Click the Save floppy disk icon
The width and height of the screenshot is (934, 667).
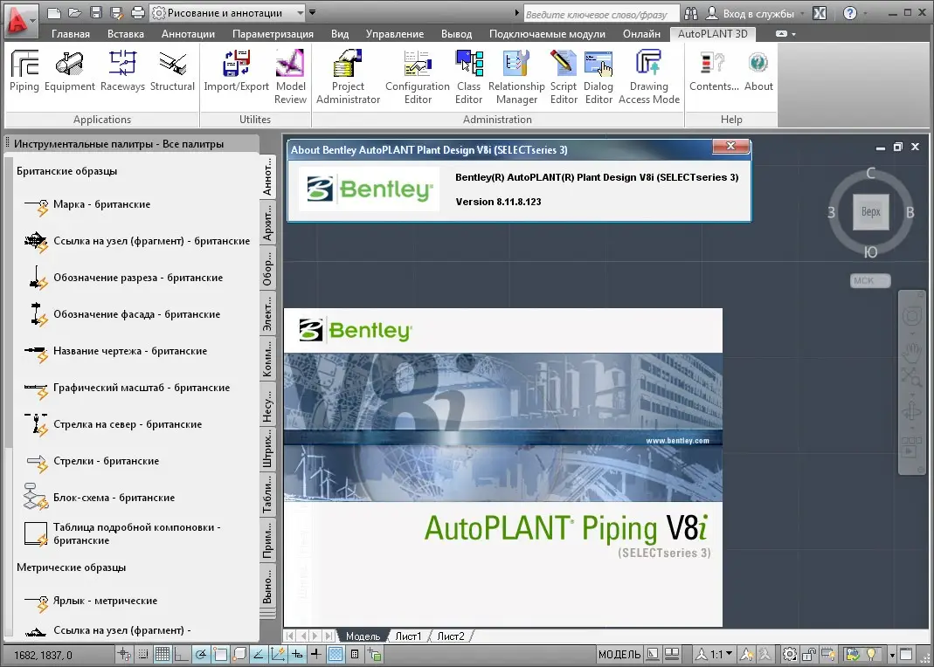(x=95, y=12)
